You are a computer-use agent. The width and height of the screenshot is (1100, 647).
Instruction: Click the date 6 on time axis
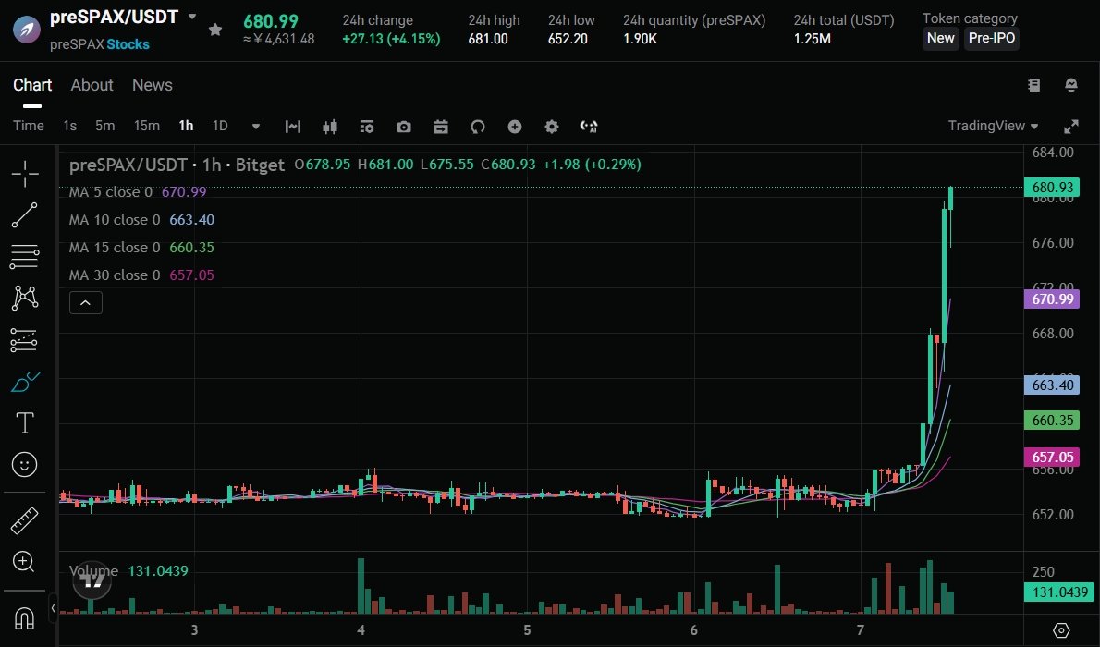click(x=694, y=630)
